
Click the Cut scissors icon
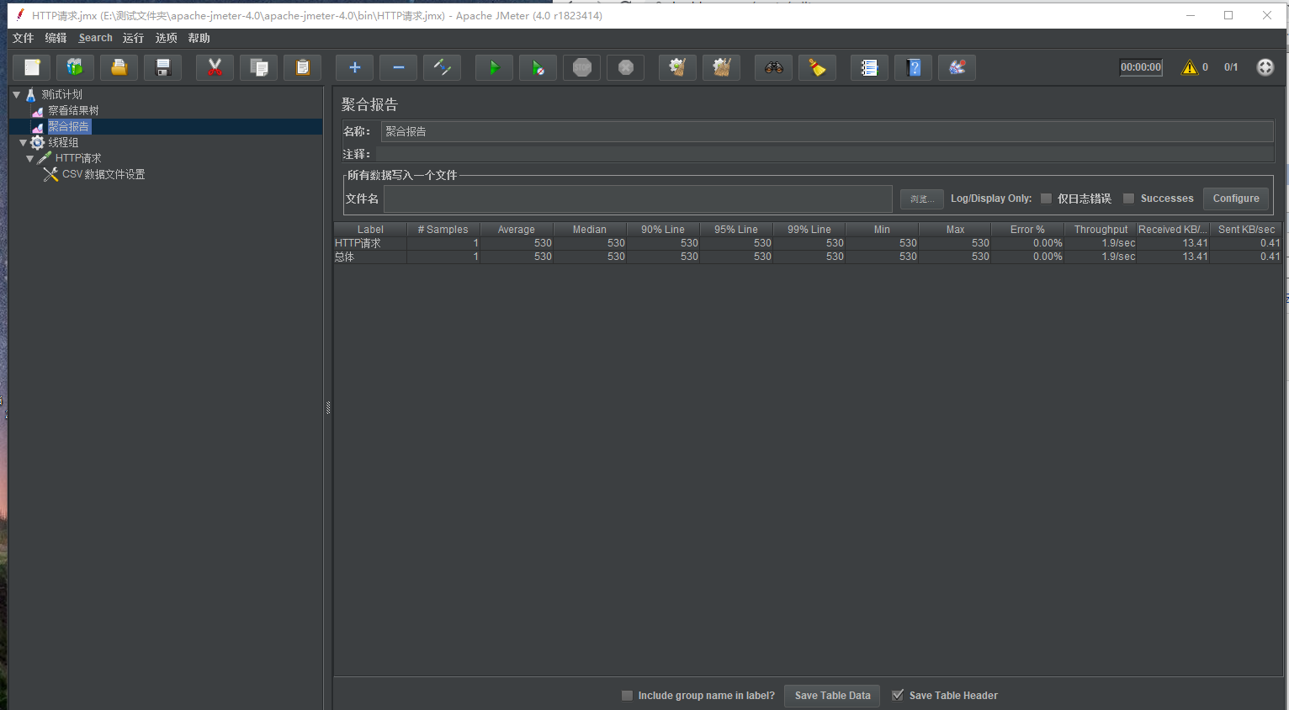coord(215,67)
